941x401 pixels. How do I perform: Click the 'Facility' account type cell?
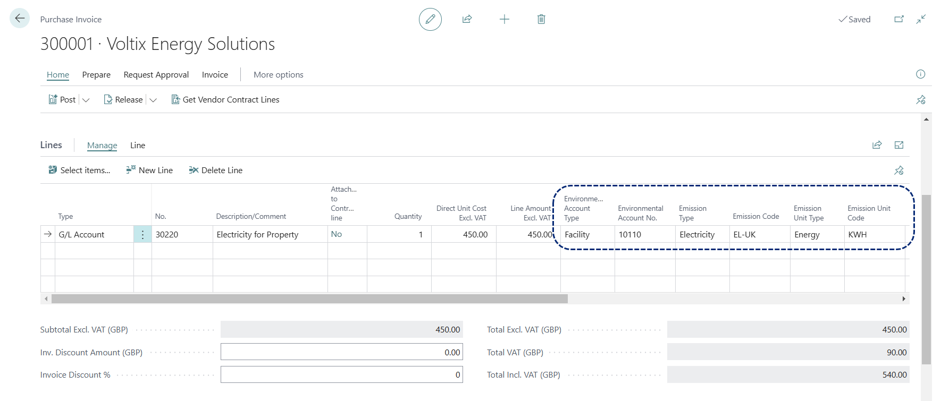(x=587, y=234)
